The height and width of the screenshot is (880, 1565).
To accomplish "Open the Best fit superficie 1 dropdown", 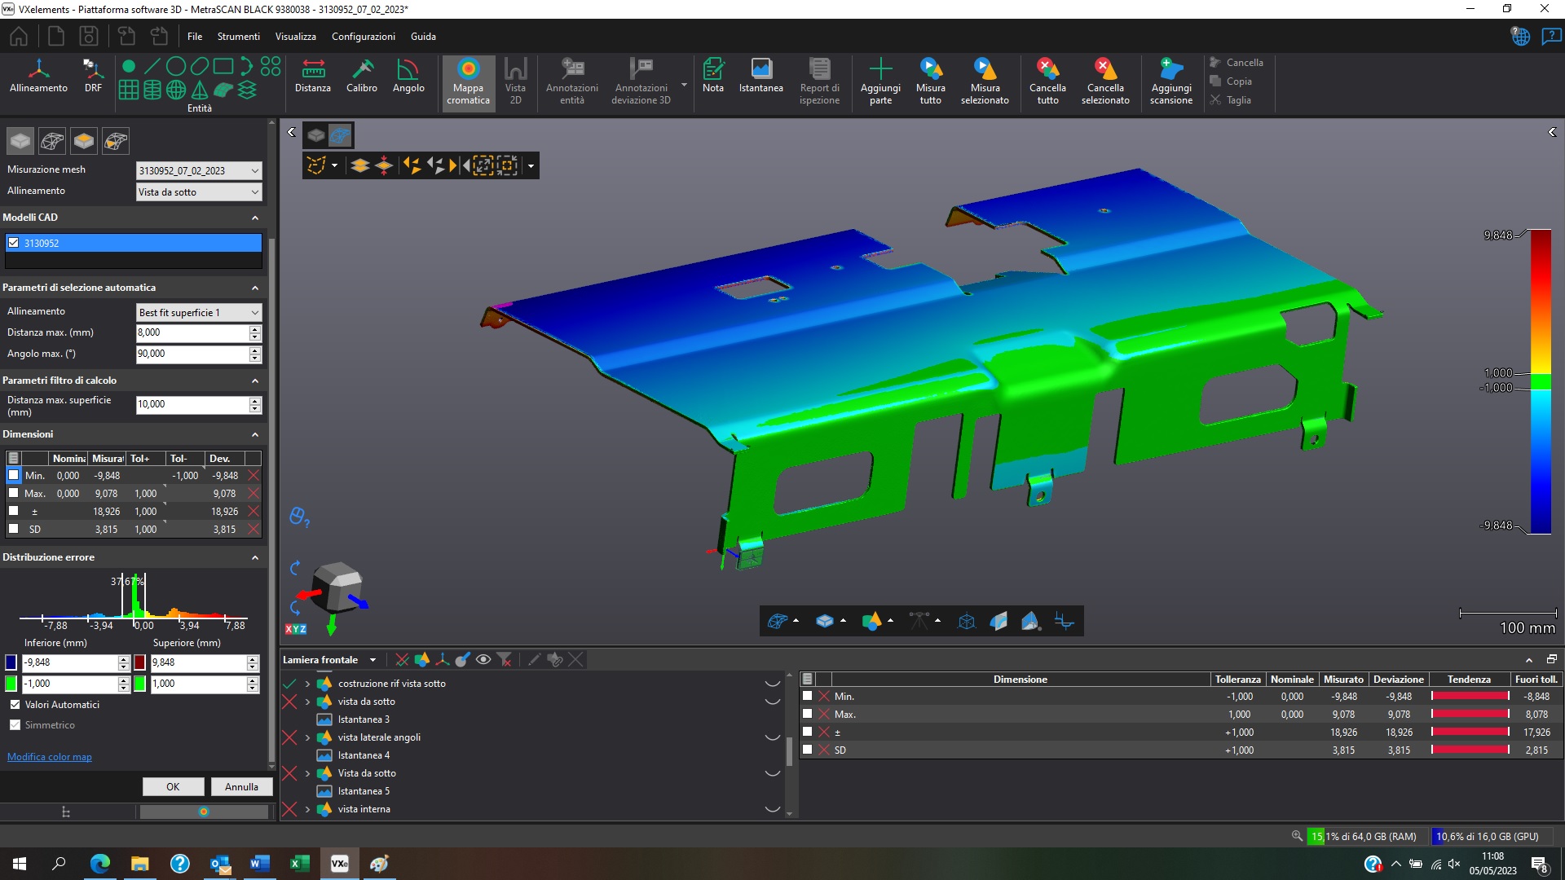I will 199,313.
